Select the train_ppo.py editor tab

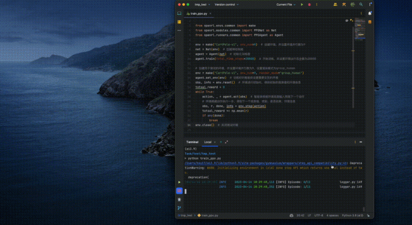pos(198,13)
